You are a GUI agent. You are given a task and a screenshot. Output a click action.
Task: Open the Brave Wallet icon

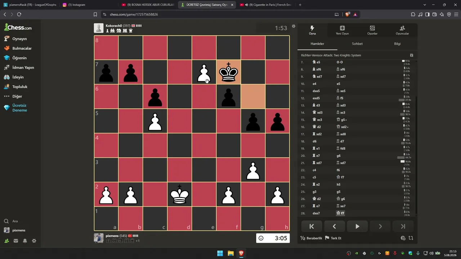pos(434,14)
